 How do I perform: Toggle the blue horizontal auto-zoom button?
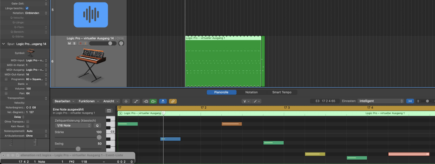(x=410, y=101)
